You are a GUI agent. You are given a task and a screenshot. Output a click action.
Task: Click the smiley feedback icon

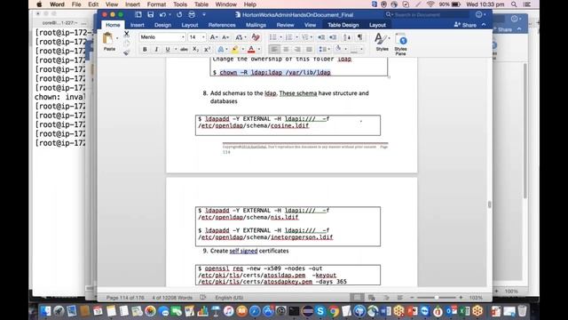pyautogui.click(x=479, y=14)
